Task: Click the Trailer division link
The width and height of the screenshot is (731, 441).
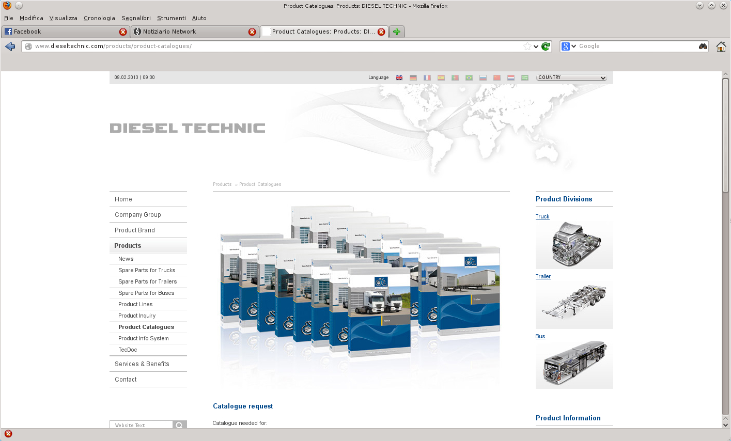Action: coord(543,277)
